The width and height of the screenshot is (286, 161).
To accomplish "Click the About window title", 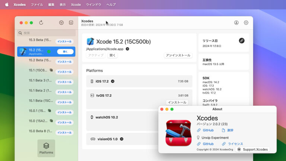I will point(217,109).
